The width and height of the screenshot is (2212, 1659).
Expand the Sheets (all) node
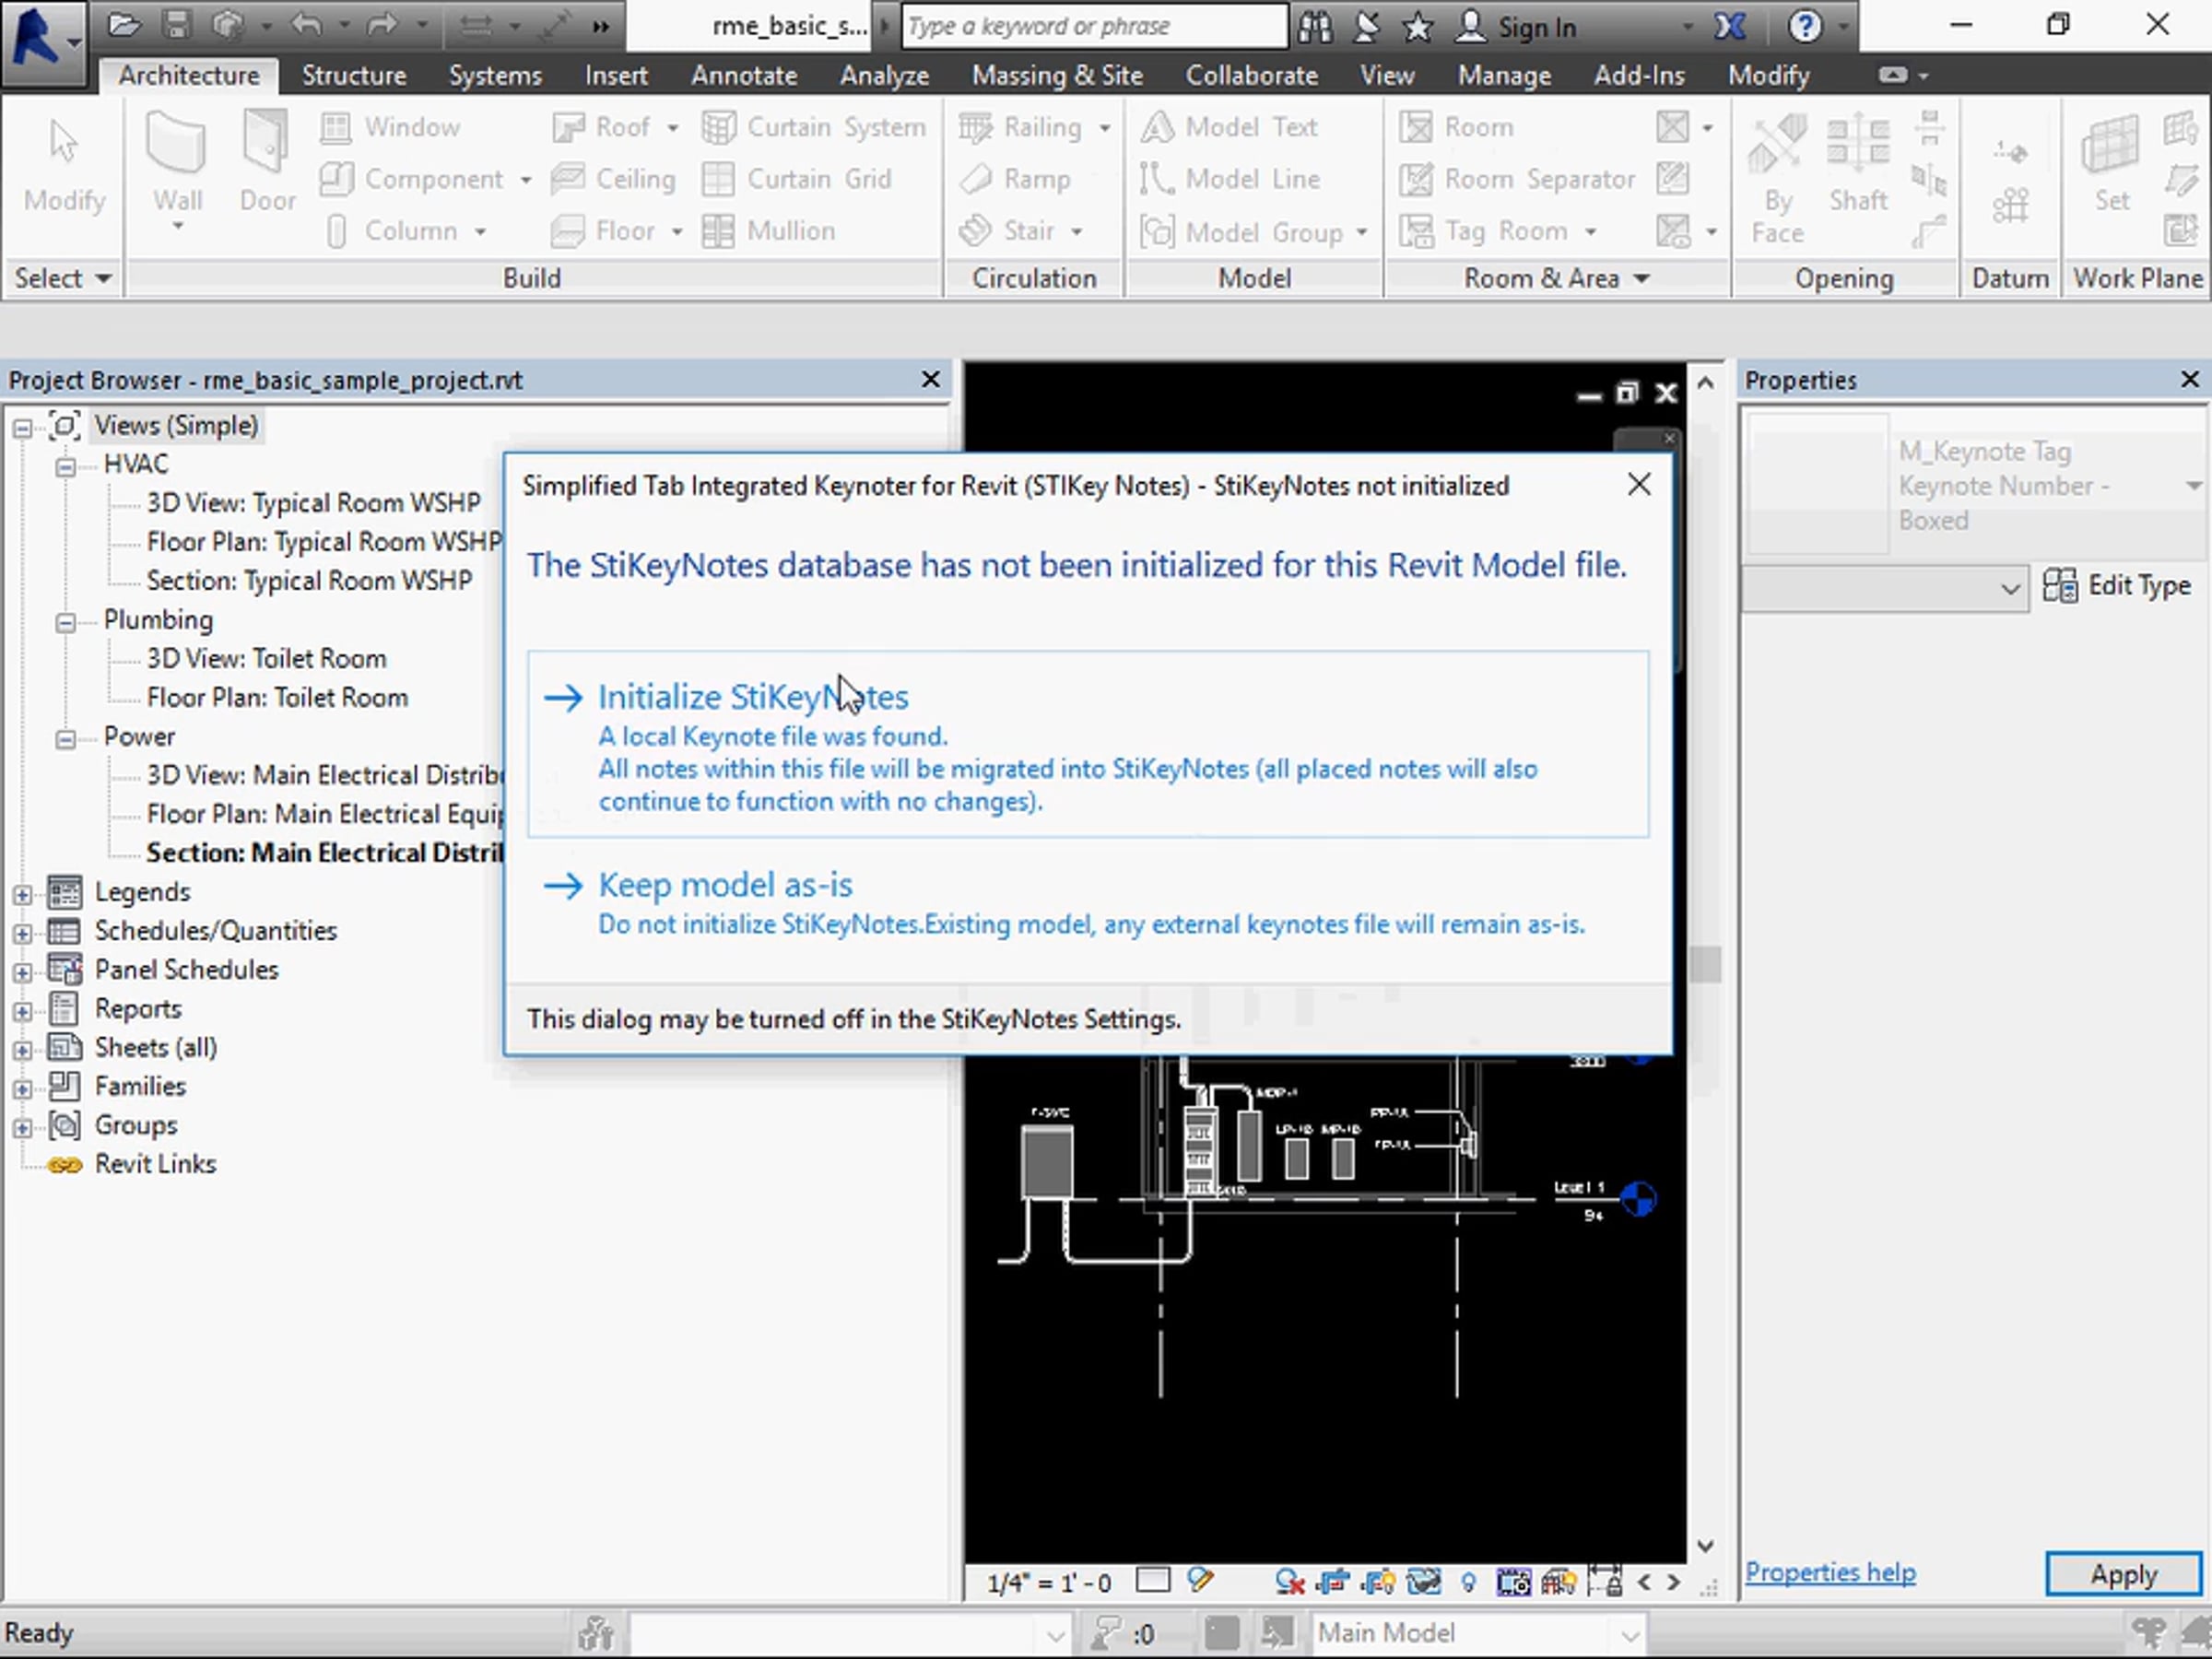[22, 1050]
